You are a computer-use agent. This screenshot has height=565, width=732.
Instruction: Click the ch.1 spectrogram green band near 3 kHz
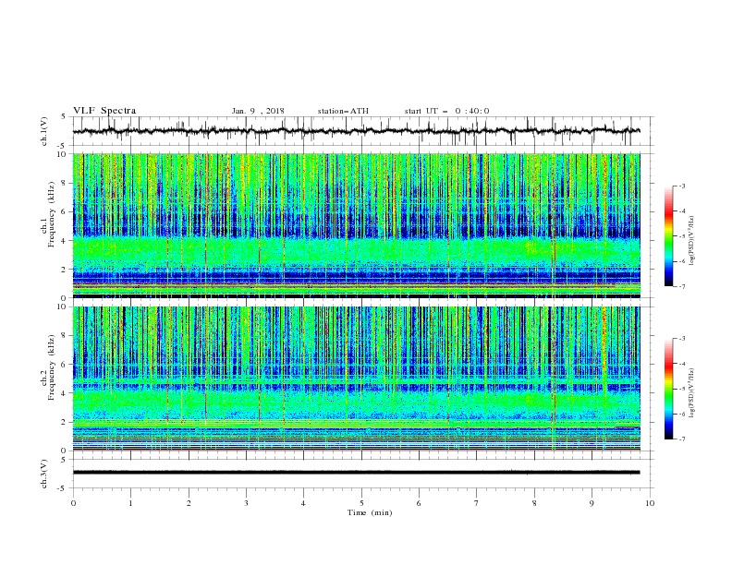[356, 252]
